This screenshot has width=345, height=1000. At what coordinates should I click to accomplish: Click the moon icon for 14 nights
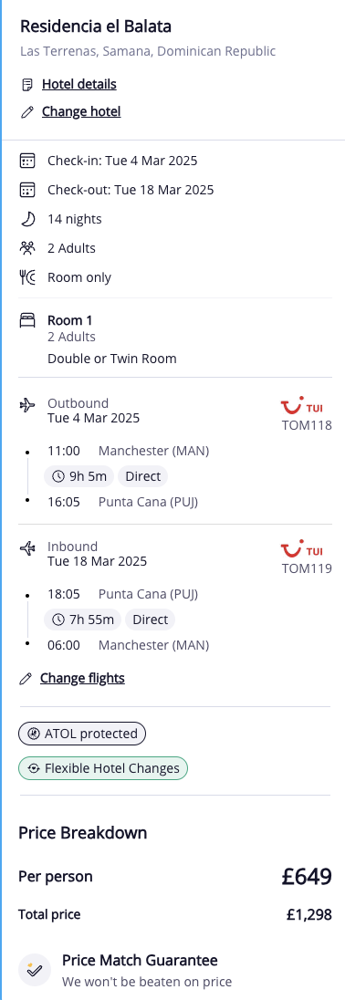[x=26, y=219]
